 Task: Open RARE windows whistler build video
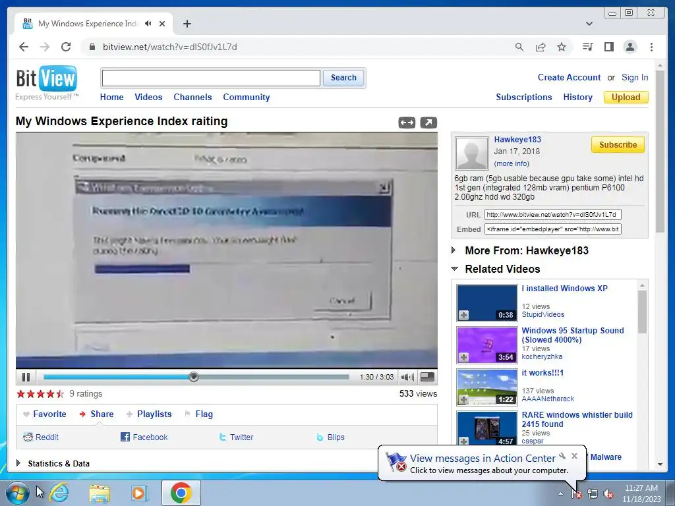(577, 420)
